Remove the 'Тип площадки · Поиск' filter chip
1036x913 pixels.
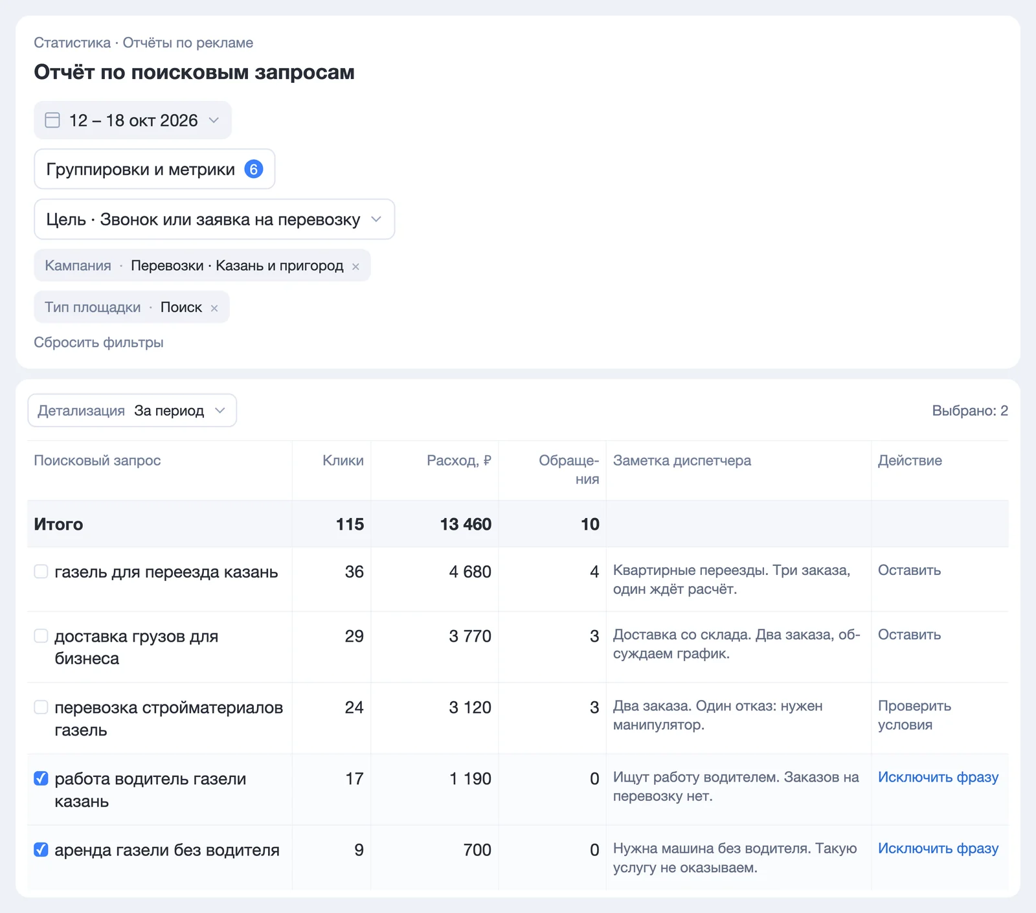214,308
